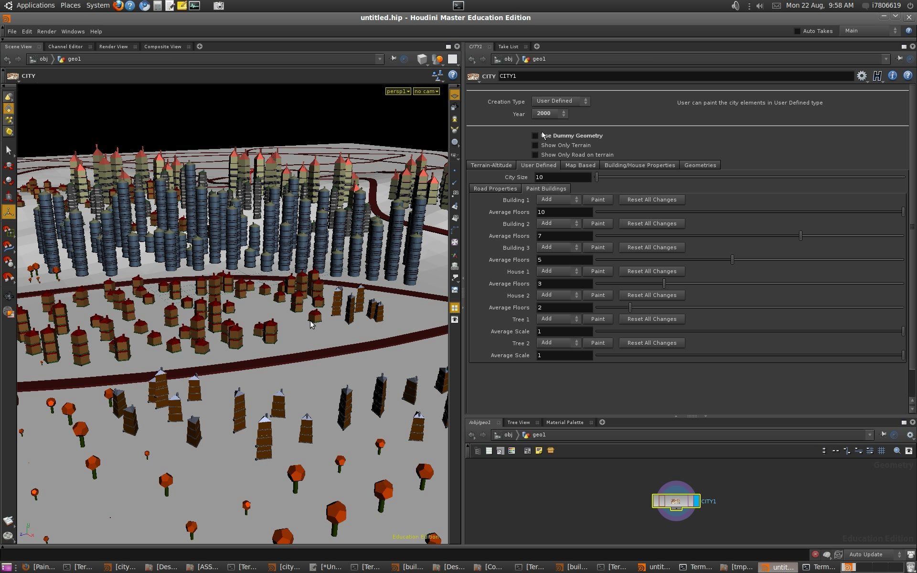The image size is (917, 573).
Task: Toggle the lock camera to view icon
Action: [455, 107]
